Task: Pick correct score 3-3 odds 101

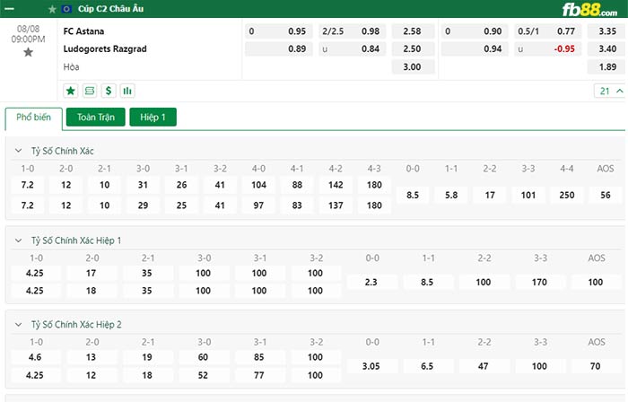Action: tap(528, 195)
